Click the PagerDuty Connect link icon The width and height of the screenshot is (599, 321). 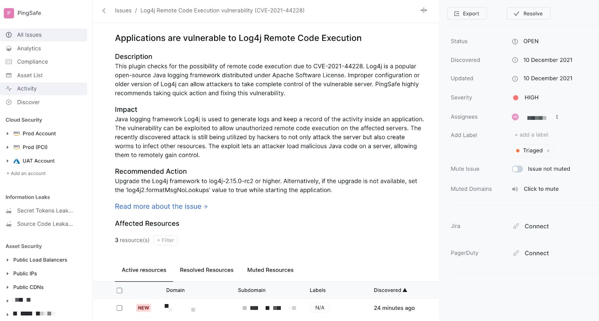516,253
